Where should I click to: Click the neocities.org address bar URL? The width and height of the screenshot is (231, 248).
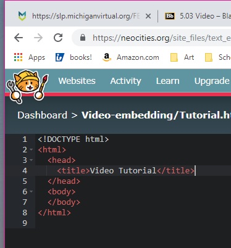coord(162,38)
